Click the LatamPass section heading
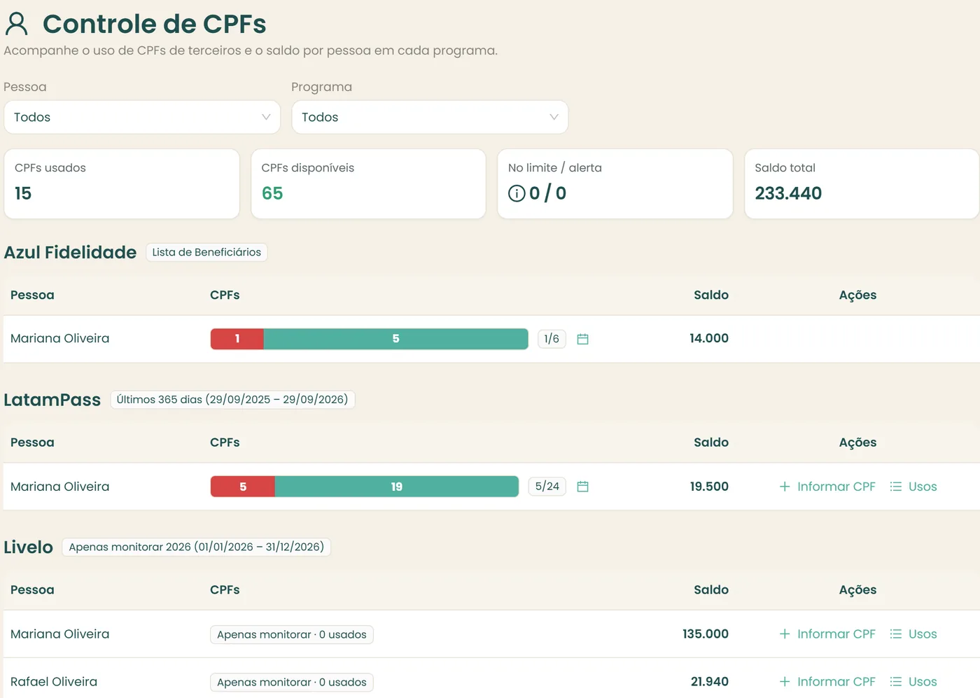Viewport: 980px width, 698px height. (52, 400)
